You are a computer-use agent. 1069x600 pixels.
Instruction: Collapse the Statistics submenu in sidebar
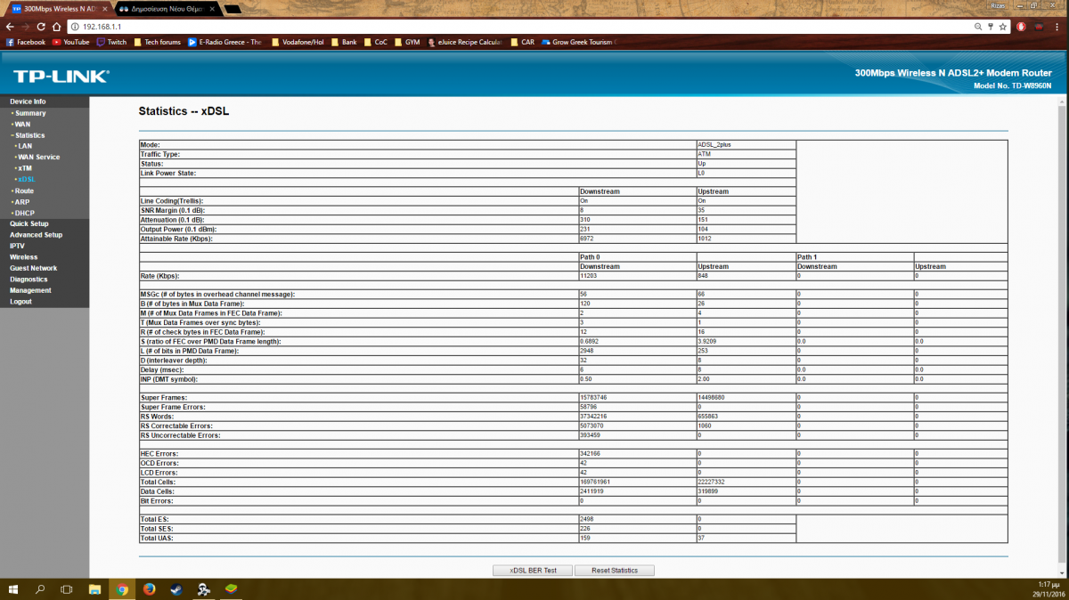click(29, 135)
